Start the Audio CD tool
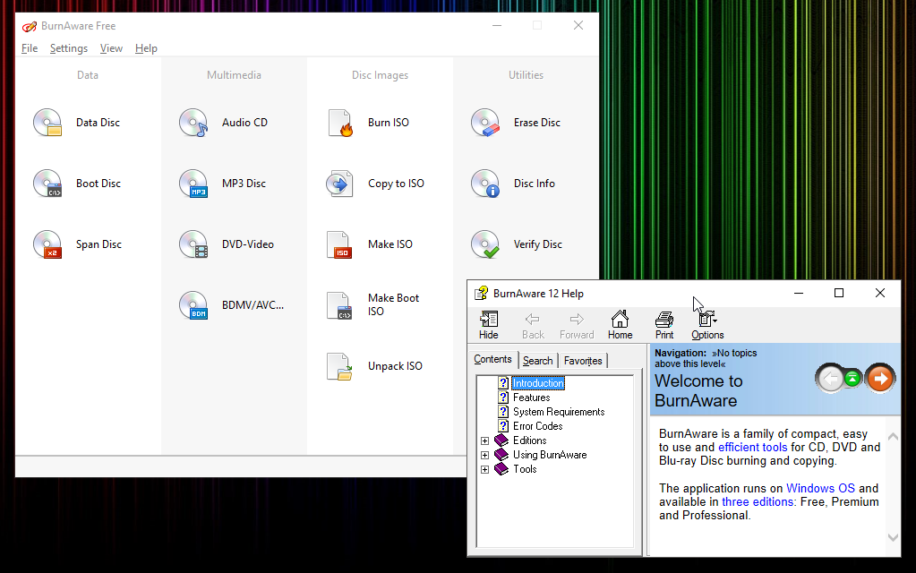Screen dimensions: 916x573 [223, 123]
